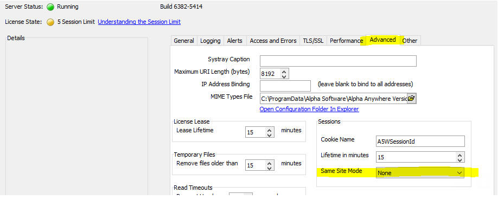504x206 pixels.
Task: Decrease Lease Lifetime minutes
Action: [270, 135]
